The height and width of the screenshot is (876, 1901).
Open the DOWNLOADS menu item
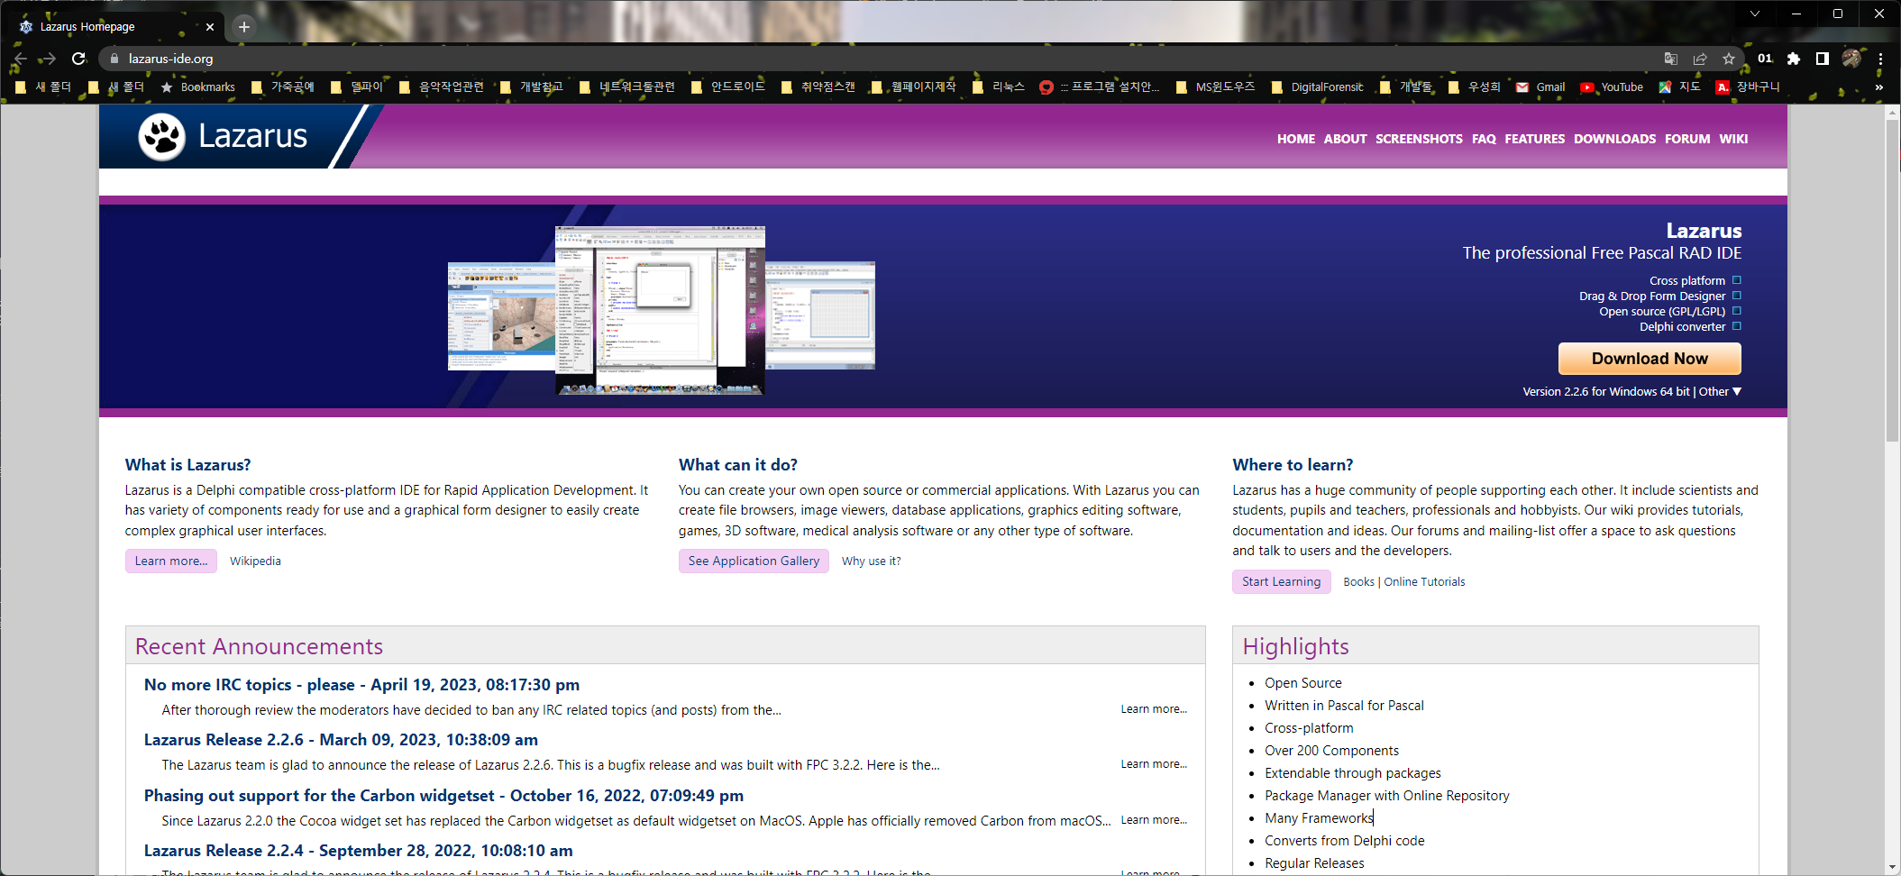pos(1614,139)
